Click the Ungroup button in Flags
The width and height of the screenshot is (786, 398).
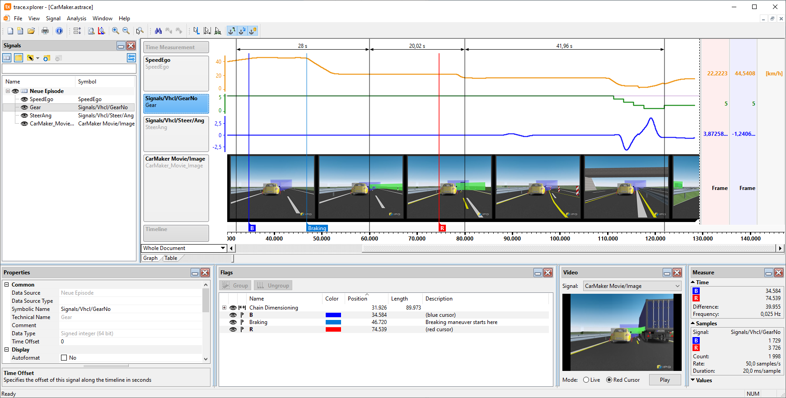pos(273,286)
